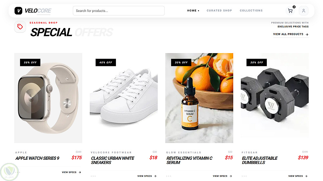The image size is (323, 181).
Task: Open the Elite Adjustable Dumbbells title link
Action: 260,160
